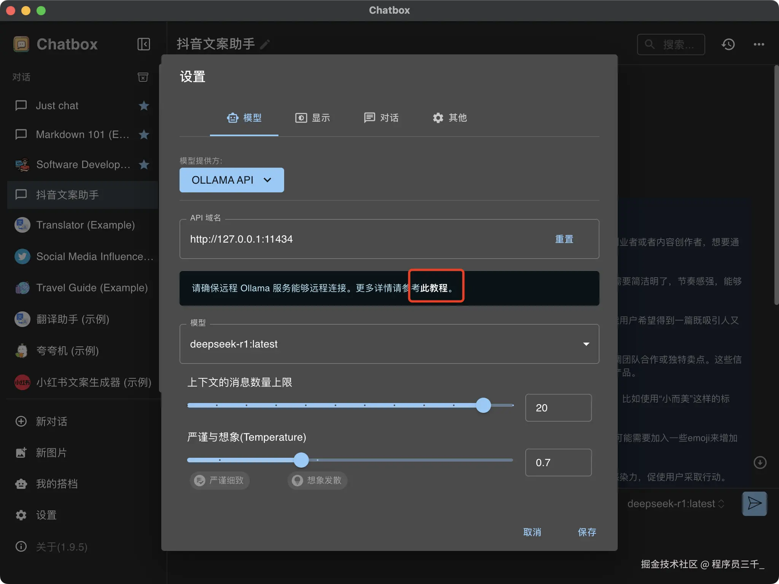Open model selector below chat input
The height and width of the screenshot is (584, 779).
[676, 504]
